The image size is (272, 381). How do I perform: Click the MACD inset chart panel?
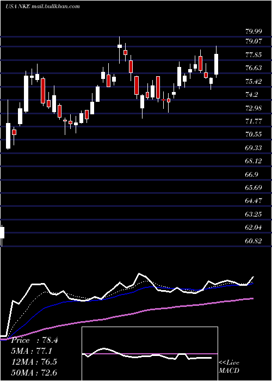coord(150,354)
